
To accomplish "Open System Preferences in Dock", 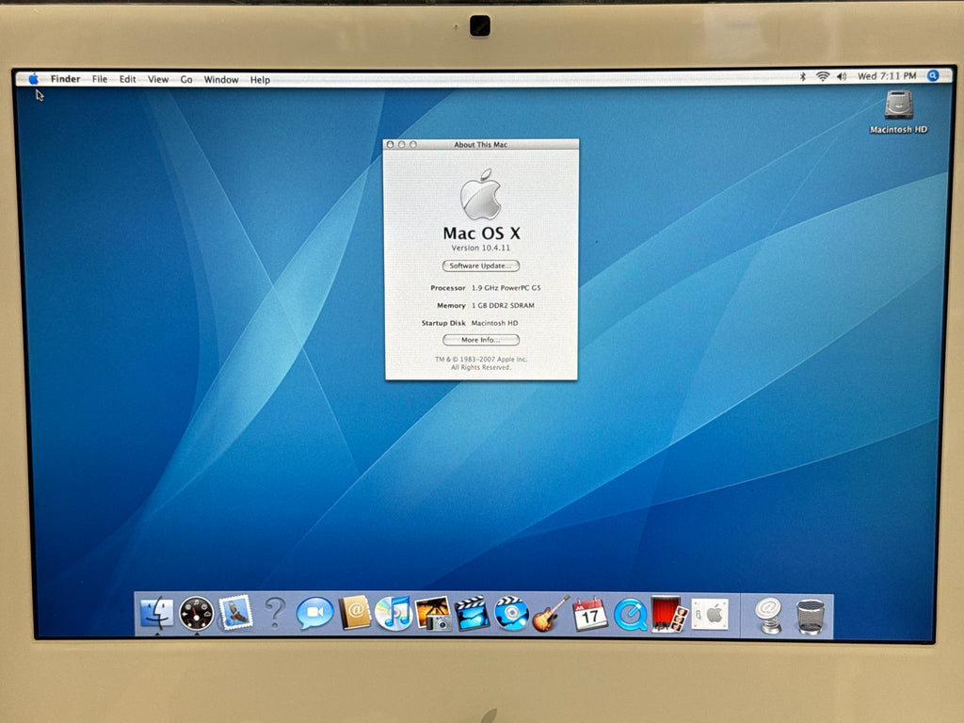I will (710, 614).
